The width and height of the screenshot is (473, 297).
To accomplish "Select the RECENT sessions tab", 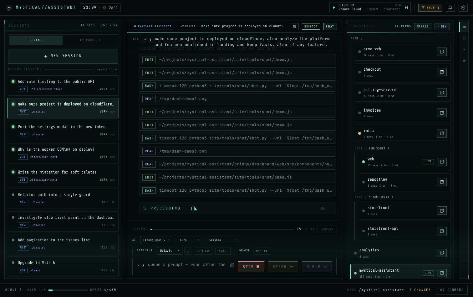I will [x=36, y=40].
